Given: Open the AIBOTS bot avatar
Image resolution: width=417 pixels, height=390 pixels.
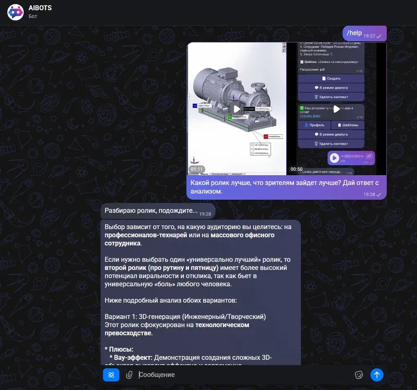Looking at the screenshot, I should [x=16, y=12].
